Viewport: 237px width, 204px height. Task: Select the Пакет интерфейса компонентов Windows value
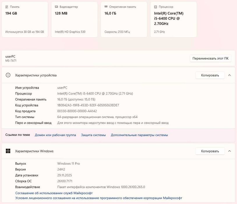click(x=101, y=187)
